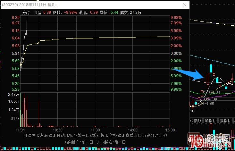This screenshot has width=235, height=151.
Task: Select the 15:00 closing time marker
Action: coord(170,130)
